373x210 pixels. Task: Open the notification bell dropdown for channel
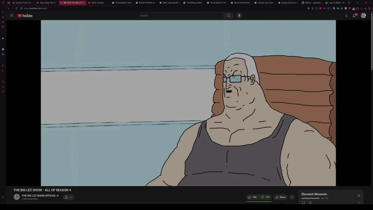point(68,197)
